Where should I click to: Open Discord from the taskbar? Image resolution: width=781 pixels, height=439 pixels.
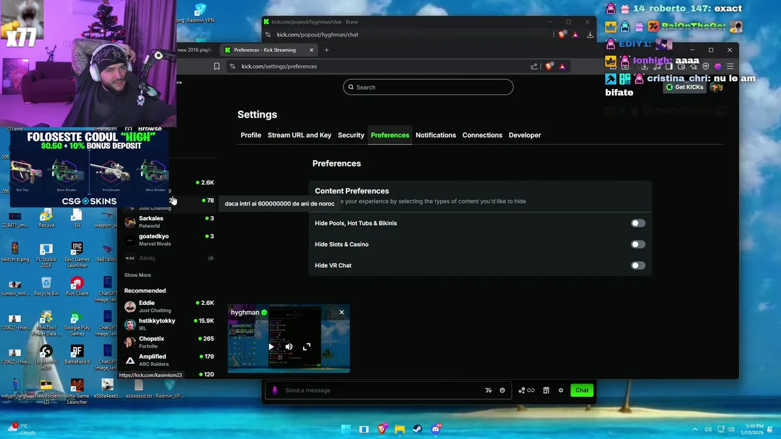tap(436, 429)
